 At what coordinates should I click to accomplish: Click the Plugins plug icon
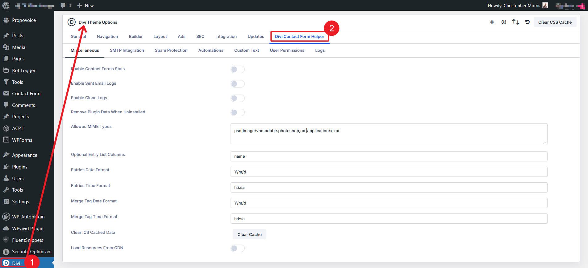tap(6, 167)
